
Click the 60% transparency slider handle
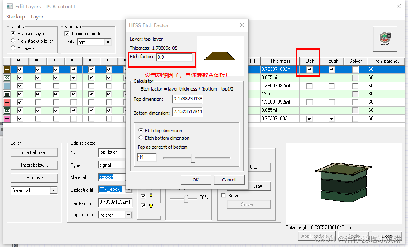[x=186, y=199]
